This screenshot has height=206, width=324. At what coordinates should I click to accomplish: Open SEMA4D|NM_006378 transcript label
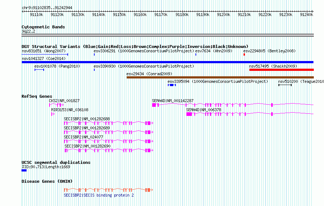point(204,110)
